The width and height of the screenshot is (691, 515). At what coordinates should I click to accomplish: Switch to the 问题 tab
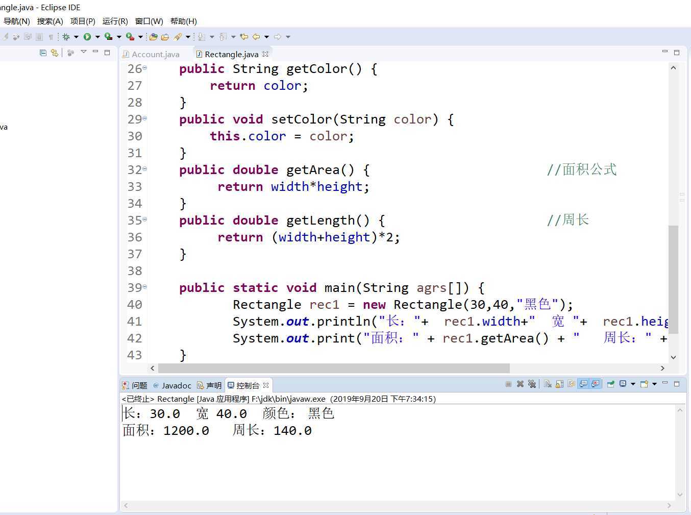pyautogui.click(x=135, y=385)
